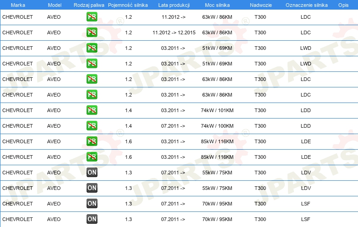The height and width of the screenshot is (227, 358).
Task: Click CHEVROLET in the 100KM row
Action: coord(17,126)
